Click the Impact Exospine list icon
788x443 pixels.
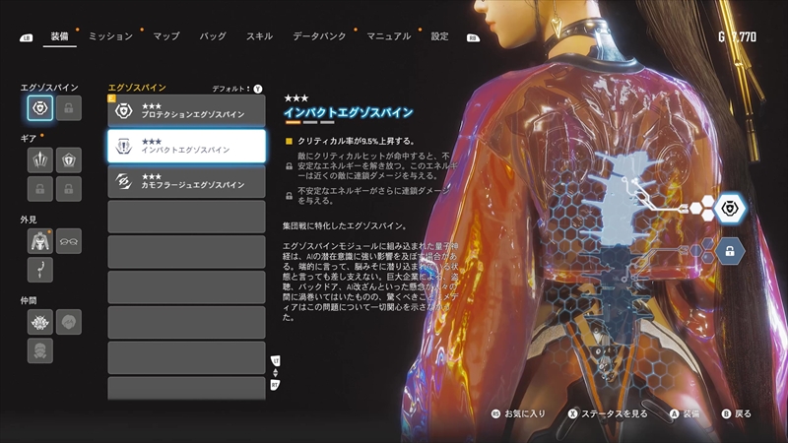click(x=124, y=146)
